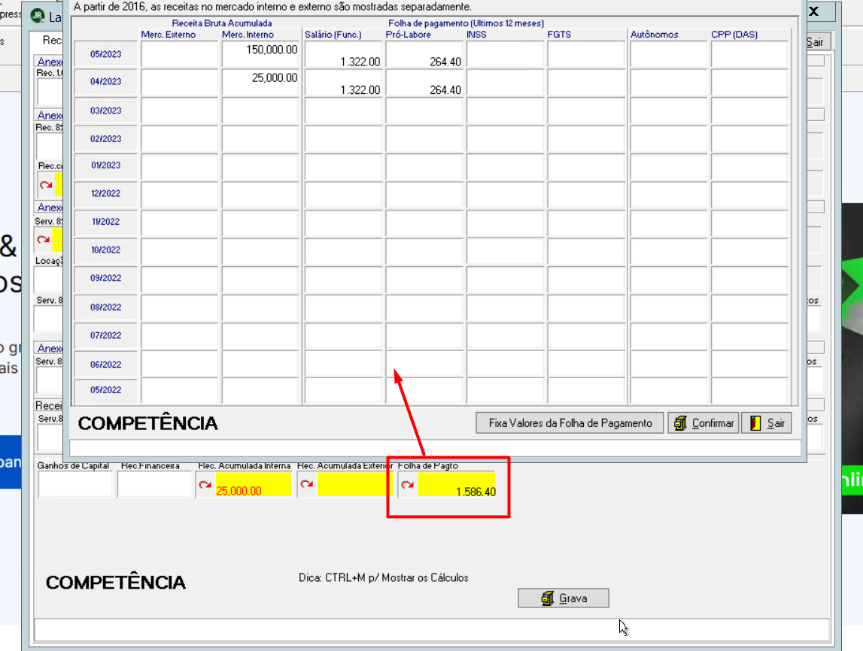Click Merc. Interno cell for 03/2023
Viewport: 863px width, 651px height.
pos(260,111)
